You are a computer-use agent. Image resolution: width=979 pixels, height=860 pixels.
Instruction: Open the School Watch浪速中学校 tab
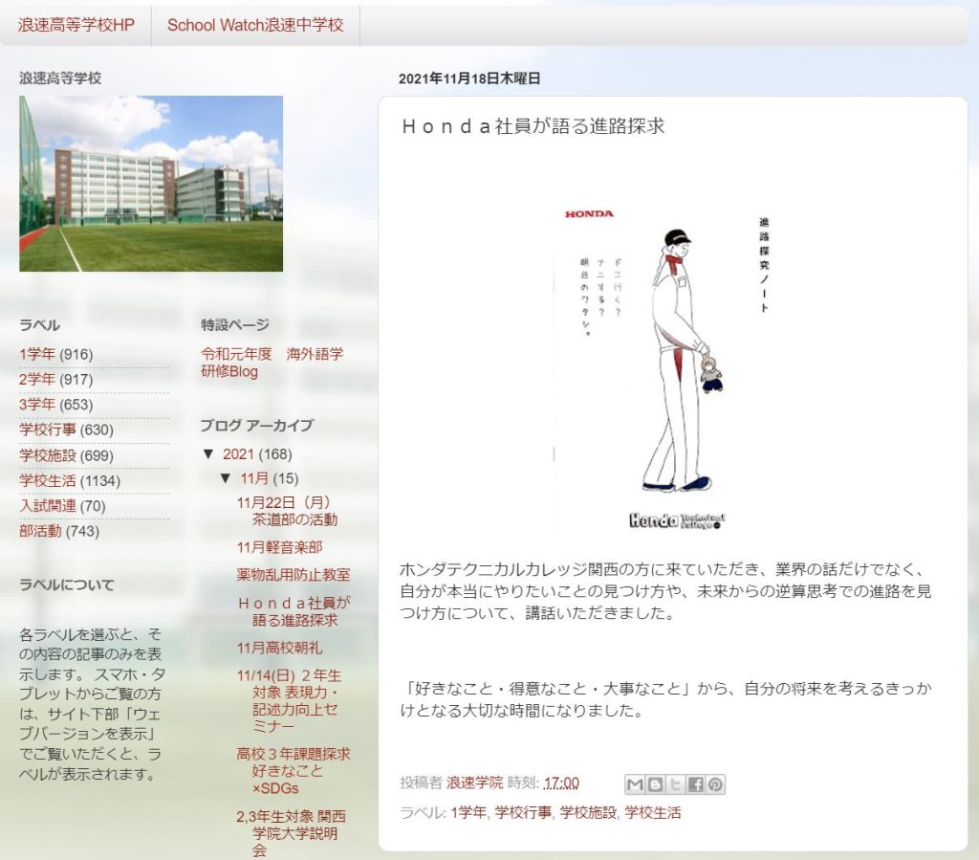click(x=255, y=25)
